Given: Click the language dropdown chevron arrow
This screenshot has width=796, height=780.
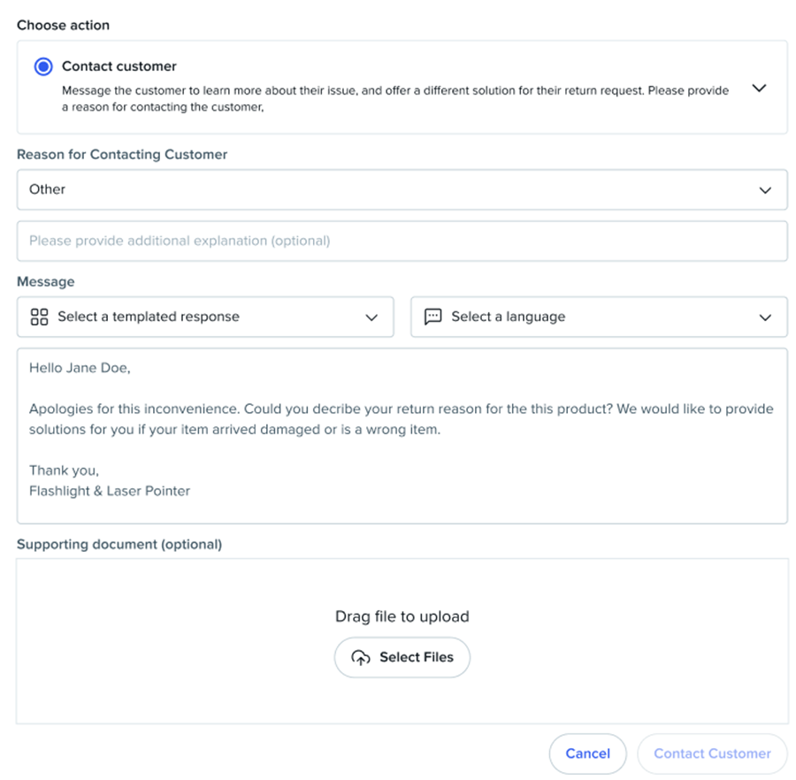Looking at the screenshot, I should (x=765, y=317).
